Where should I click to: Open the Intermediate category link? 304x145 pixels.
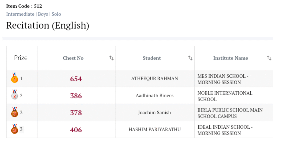[x=20, y=14]
